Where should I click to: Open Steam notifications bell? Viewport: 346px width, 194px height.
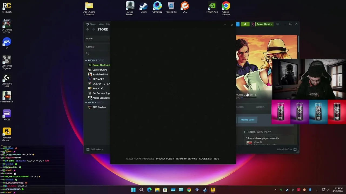(245, 24)
